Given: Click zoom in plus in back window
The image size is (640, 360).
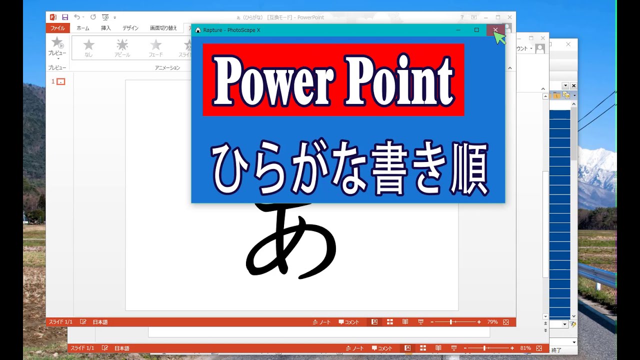Looking at the screenshot, I should (512, 348).
